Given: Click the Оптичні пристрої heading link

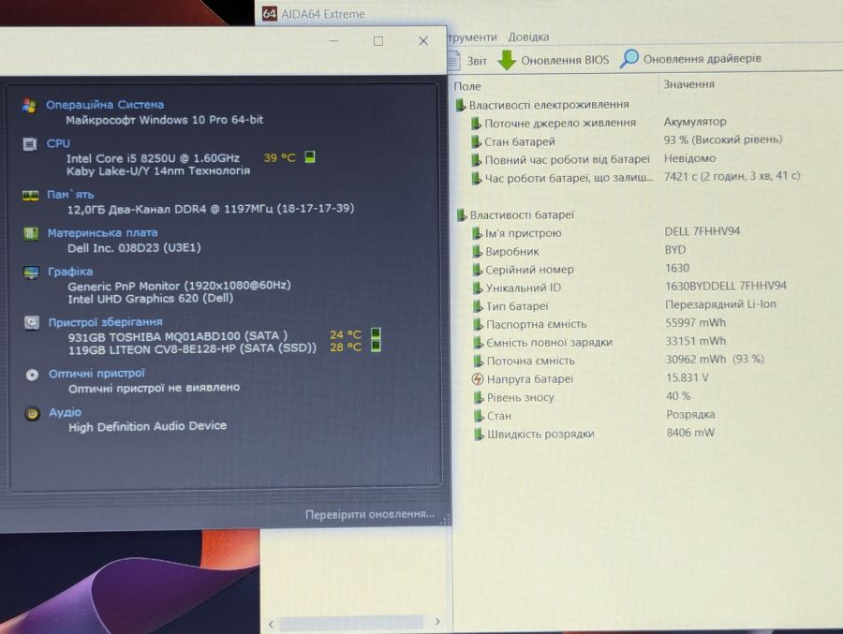Looking at the screenshot, I should click(96, 374).
